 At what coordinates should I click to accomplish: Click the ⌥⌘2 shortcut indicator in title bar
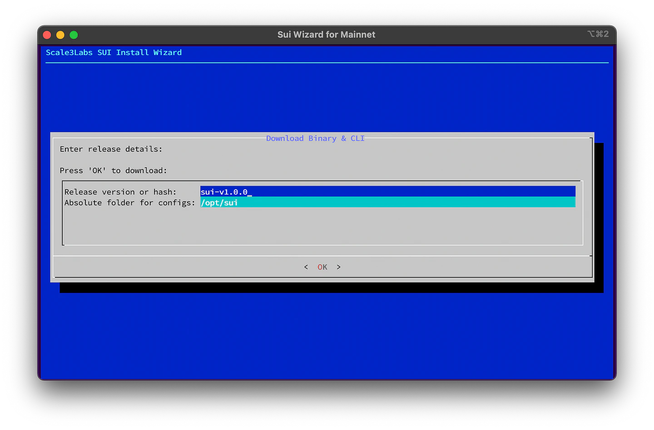tap(598, 34)
